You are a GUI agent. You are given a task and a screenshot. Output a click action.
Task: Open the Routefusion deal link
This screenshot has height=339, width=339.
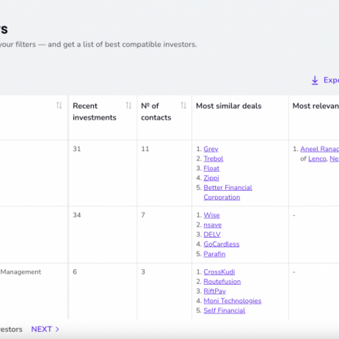coord(222,281)
